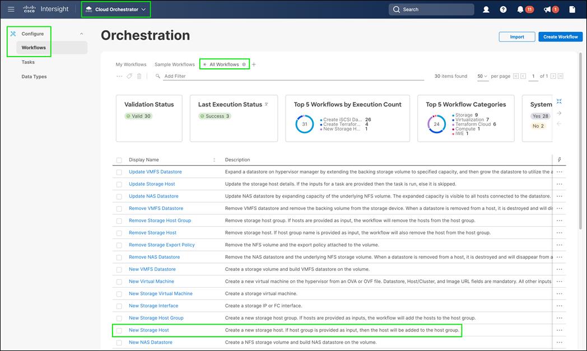Image resolution: width=587 pixels, height=351 pixels.
Task: Select the Tasks item in the sidebar
Action: point(28,62)
